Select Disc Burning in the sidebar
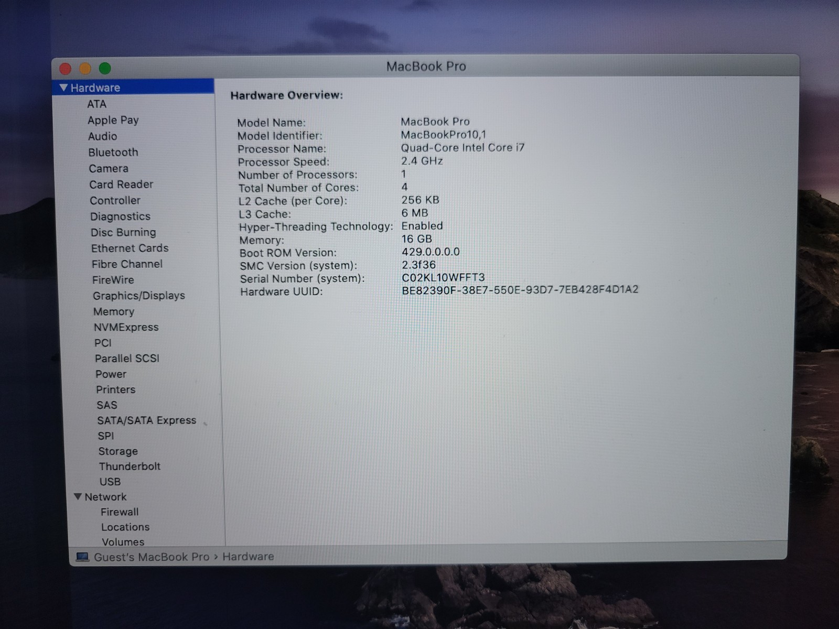839x629 pixels. (x=123, y=232)
